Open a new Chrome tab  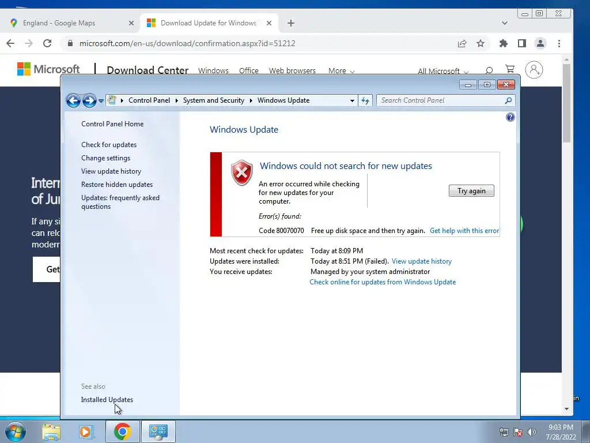290,23
